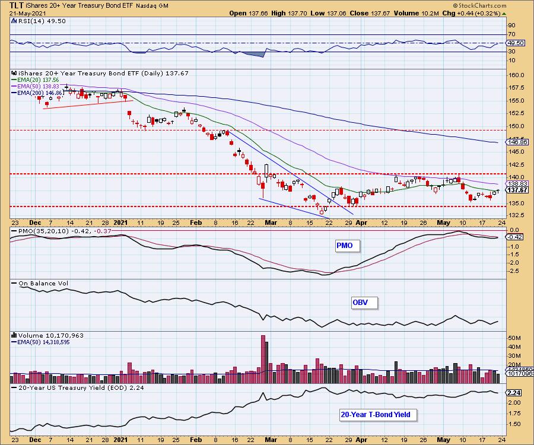The image size is (534, 445).
Task: Click the Chg +0.44 (+0.32%) header value
Action: tap(471, 13)
